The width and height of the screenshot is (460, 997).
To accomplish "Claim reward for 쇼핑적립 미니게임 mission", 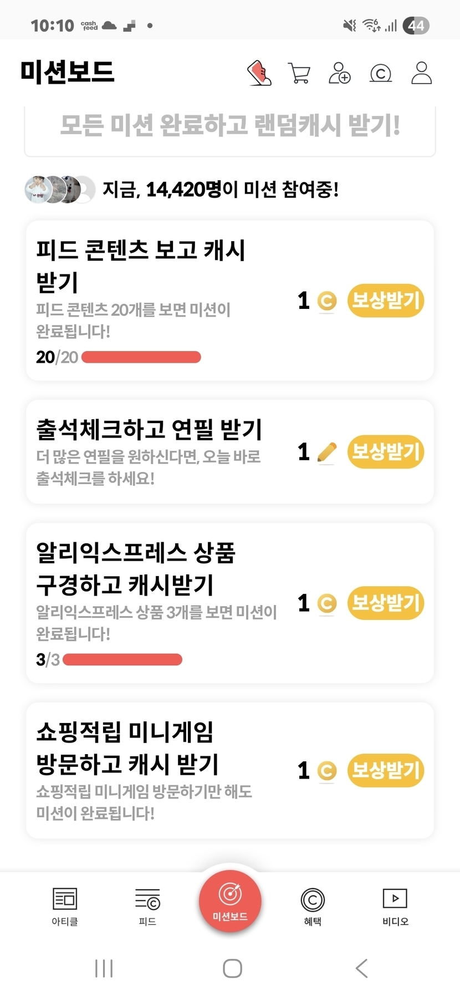I will [x=385, y=770].
